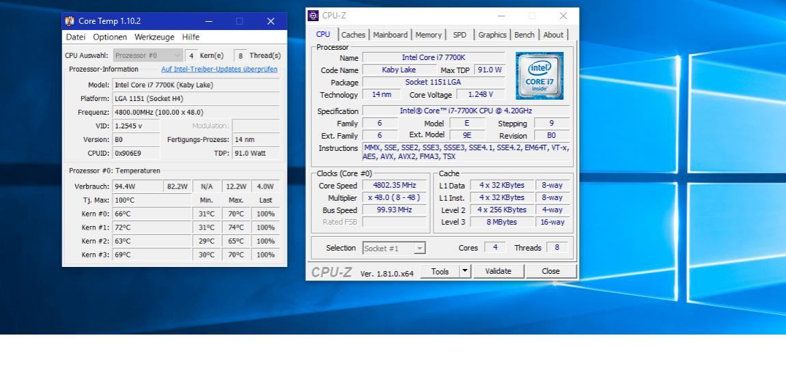
Task: Click the Level 2 cache value 4 x 256 KBytes
Action: click(502, 210)
